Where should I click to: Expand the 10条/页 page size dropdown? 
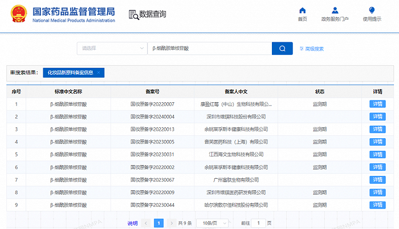coord(211,223)
